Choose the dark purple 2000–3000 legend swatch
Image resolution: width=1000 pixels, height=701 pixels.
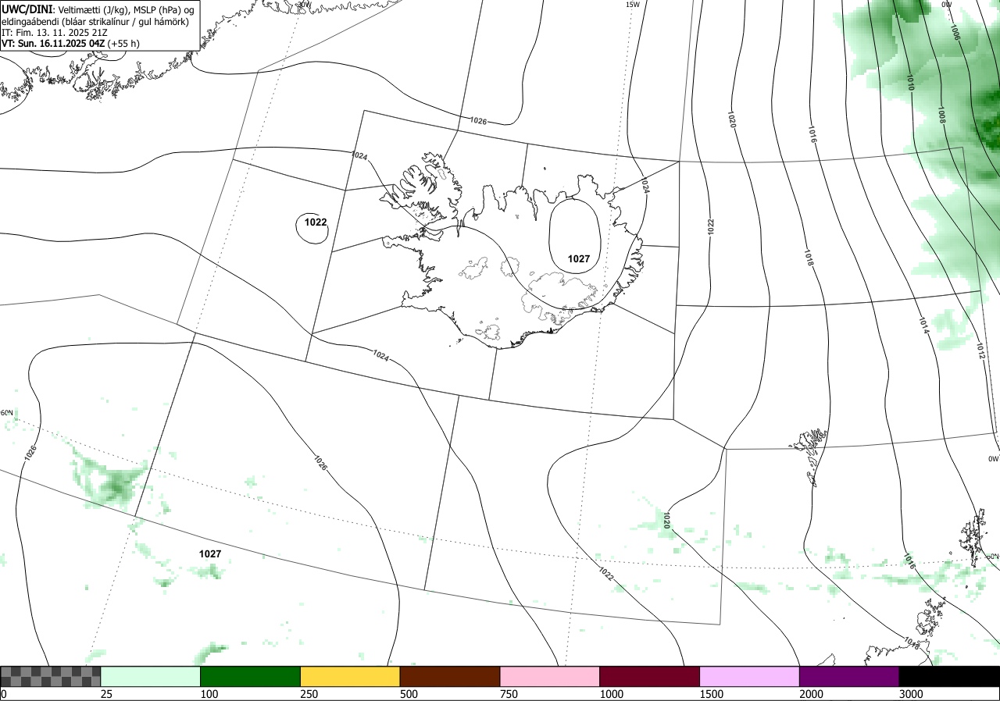850,676
